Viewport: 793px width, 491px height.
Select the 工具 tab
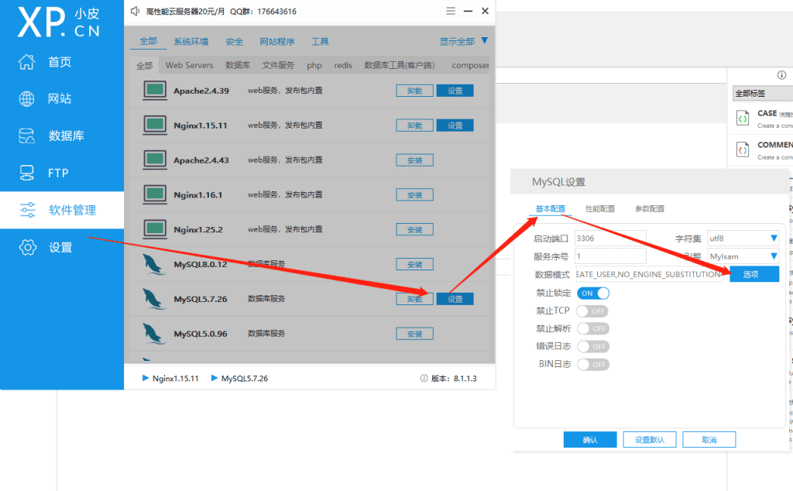(320, 42)
